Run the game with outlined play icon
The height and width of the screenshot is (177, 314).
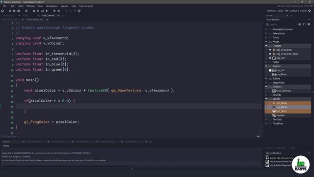tap(38, 11)
